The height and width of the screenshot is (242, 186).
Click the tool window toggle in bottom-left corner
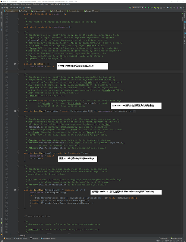[x=2, y=241]
